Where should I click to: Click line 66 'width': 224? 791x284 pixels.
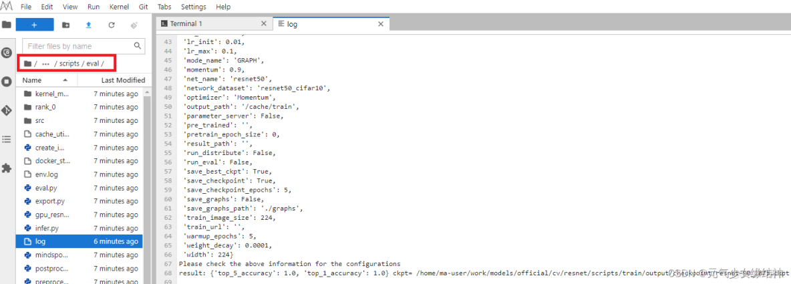pos(207,255)
